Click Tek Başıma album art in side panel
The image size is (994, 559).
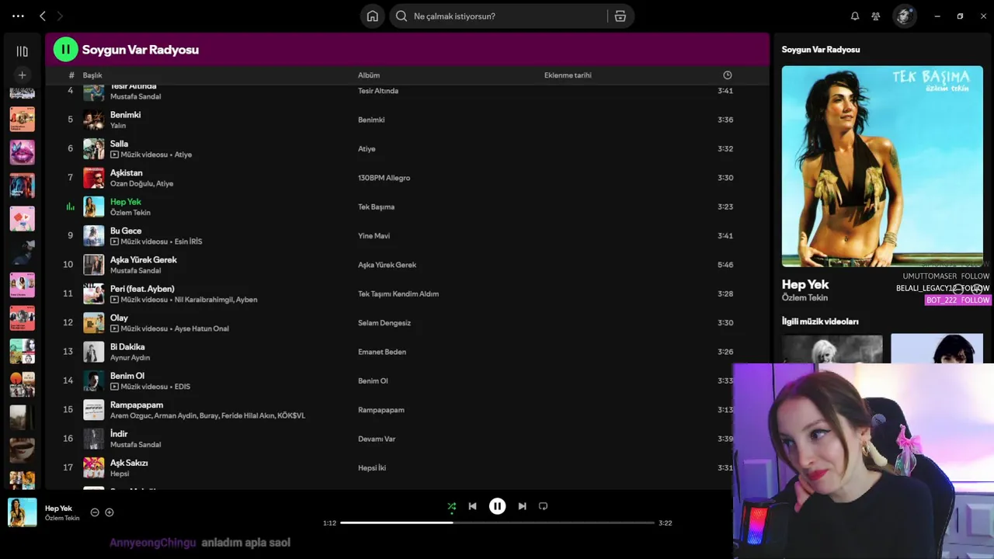(x=882, y=166)
